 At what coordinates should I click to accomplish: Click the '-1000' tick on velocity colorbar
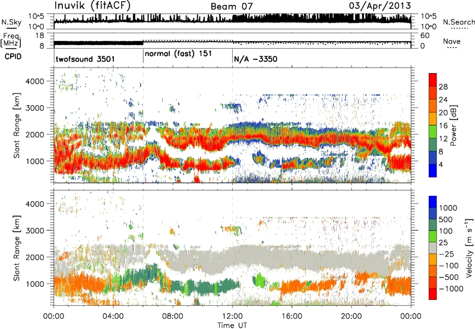click(451, 289)
